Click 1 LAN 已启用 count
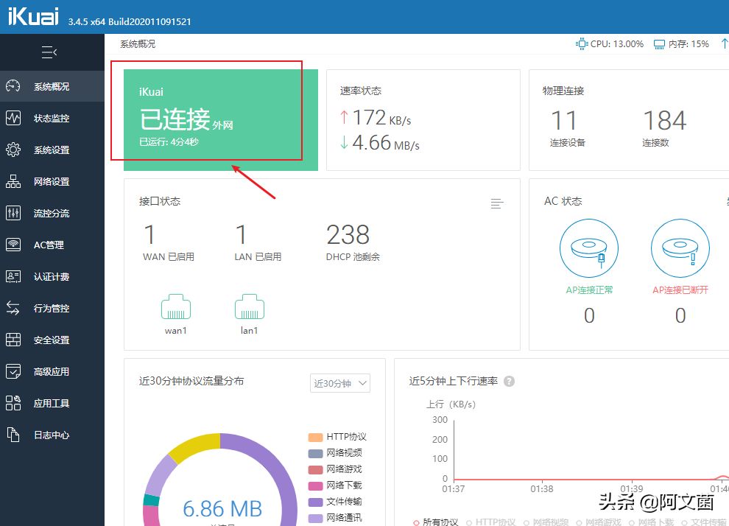 click(241, 234)
